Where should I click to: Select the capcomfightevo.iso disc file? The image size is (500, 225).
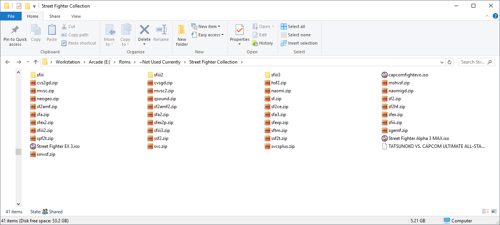pos(405,75)
